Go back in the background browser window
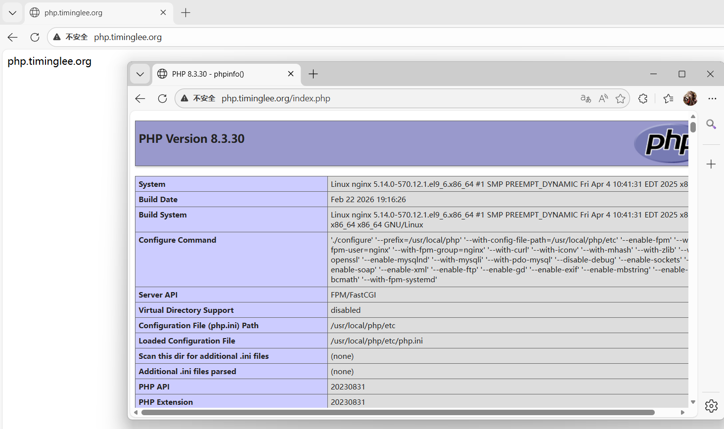Image resolution: width=724 pixels, height=429 pixels. 13,37
